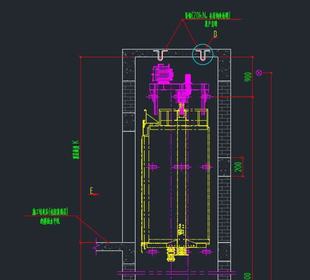The height and width of the screenshot is (280, 310).
Task: Click the left ceiling lifting hook
Action: (x=160, y=55)
